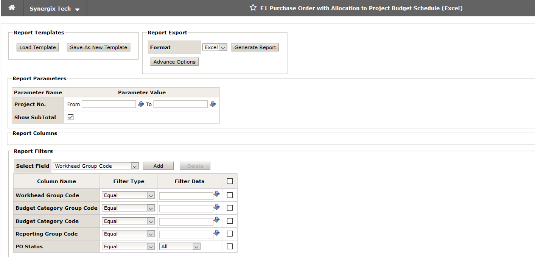Click the Generate Report button
This screenshot has height=257, width=535.
(x=255, y=47)
